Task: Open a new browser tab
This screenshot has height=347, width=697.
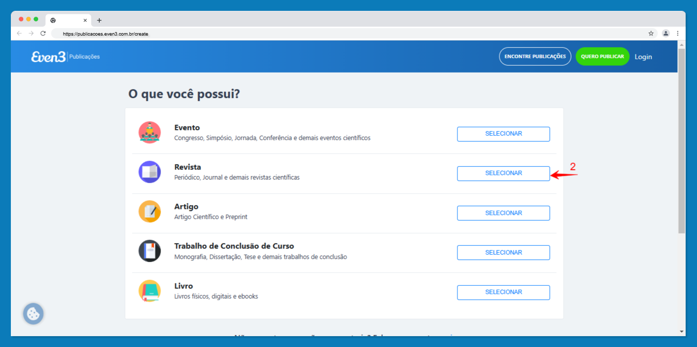Action: pos(99,20)
